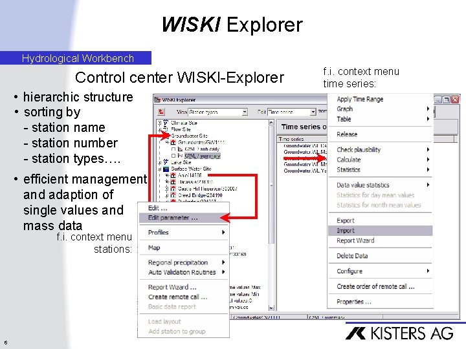Expand the Flow Site tree node
This screenshot has height=349, width=466.
160,129
